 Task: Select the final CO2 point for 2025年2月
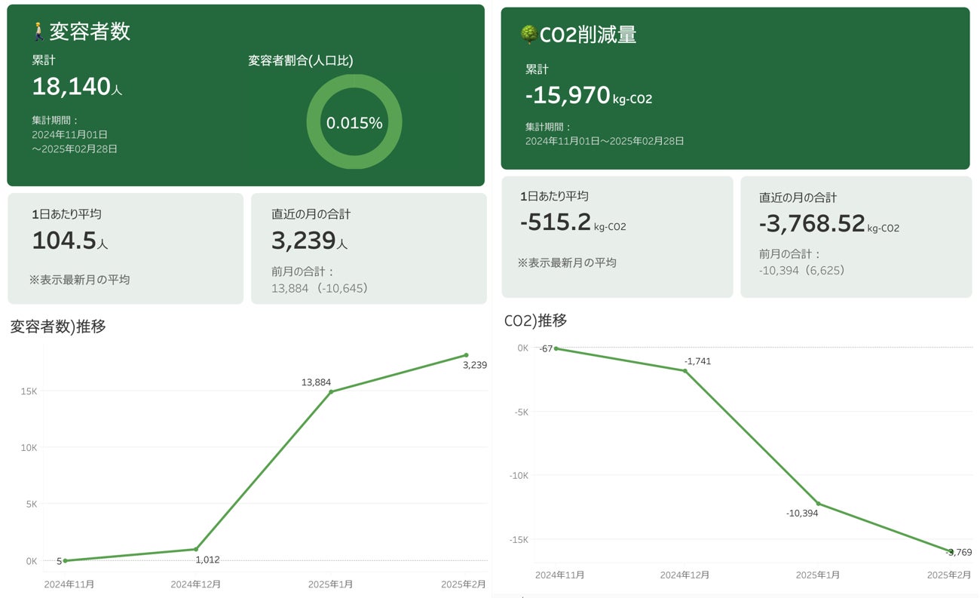951,551
